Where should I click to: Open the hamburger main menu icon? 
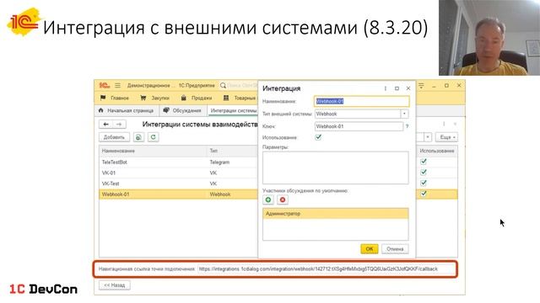[x=118, y=85]
